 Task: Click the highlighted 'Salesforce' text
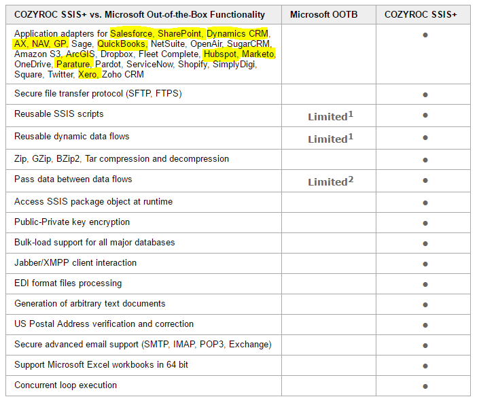[x=131, y=33]
